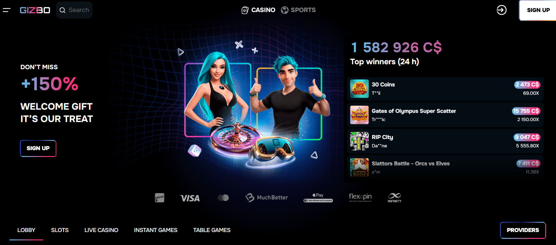Select the Apple Pay logo
Image resolution: width=556 pixels, height=245 pixels.
click(x=318, y=197)
